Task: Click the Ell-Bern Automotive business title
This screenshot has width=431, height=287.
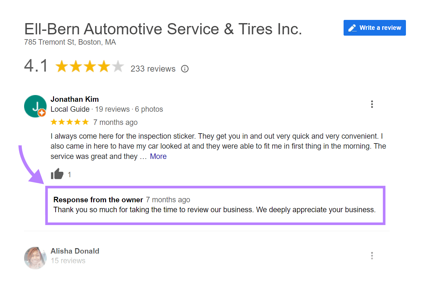Action: click(x=163, y=29)
